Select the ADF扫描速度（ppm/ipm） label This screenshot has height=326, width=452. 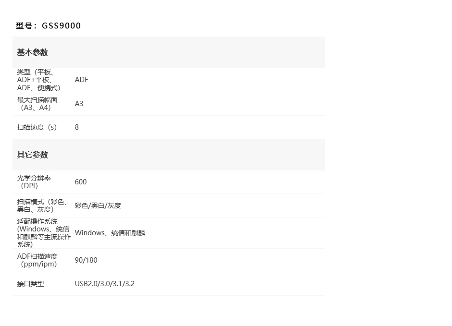38,260
